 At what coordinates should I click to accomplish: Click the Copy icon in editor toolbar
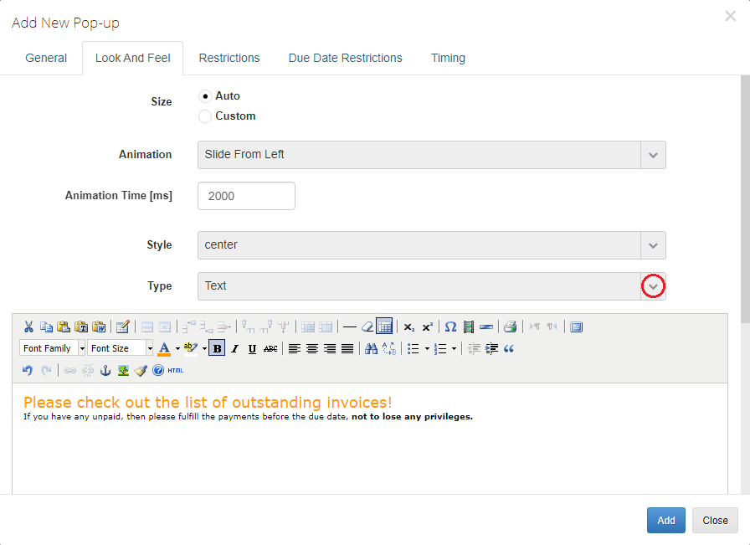point(46,326)
